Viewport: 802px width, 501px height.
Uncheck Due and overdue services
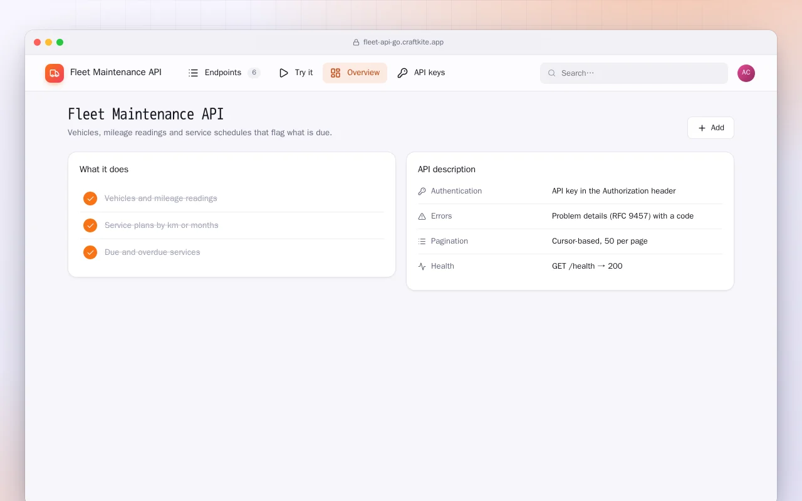point(90,252)
